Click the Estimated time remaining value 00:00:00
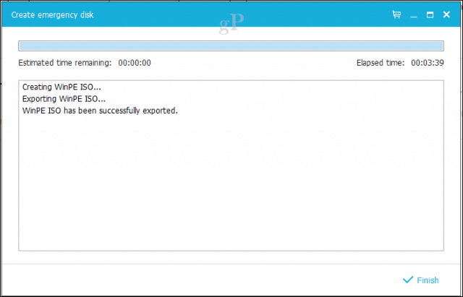 [x=135, y=63]
